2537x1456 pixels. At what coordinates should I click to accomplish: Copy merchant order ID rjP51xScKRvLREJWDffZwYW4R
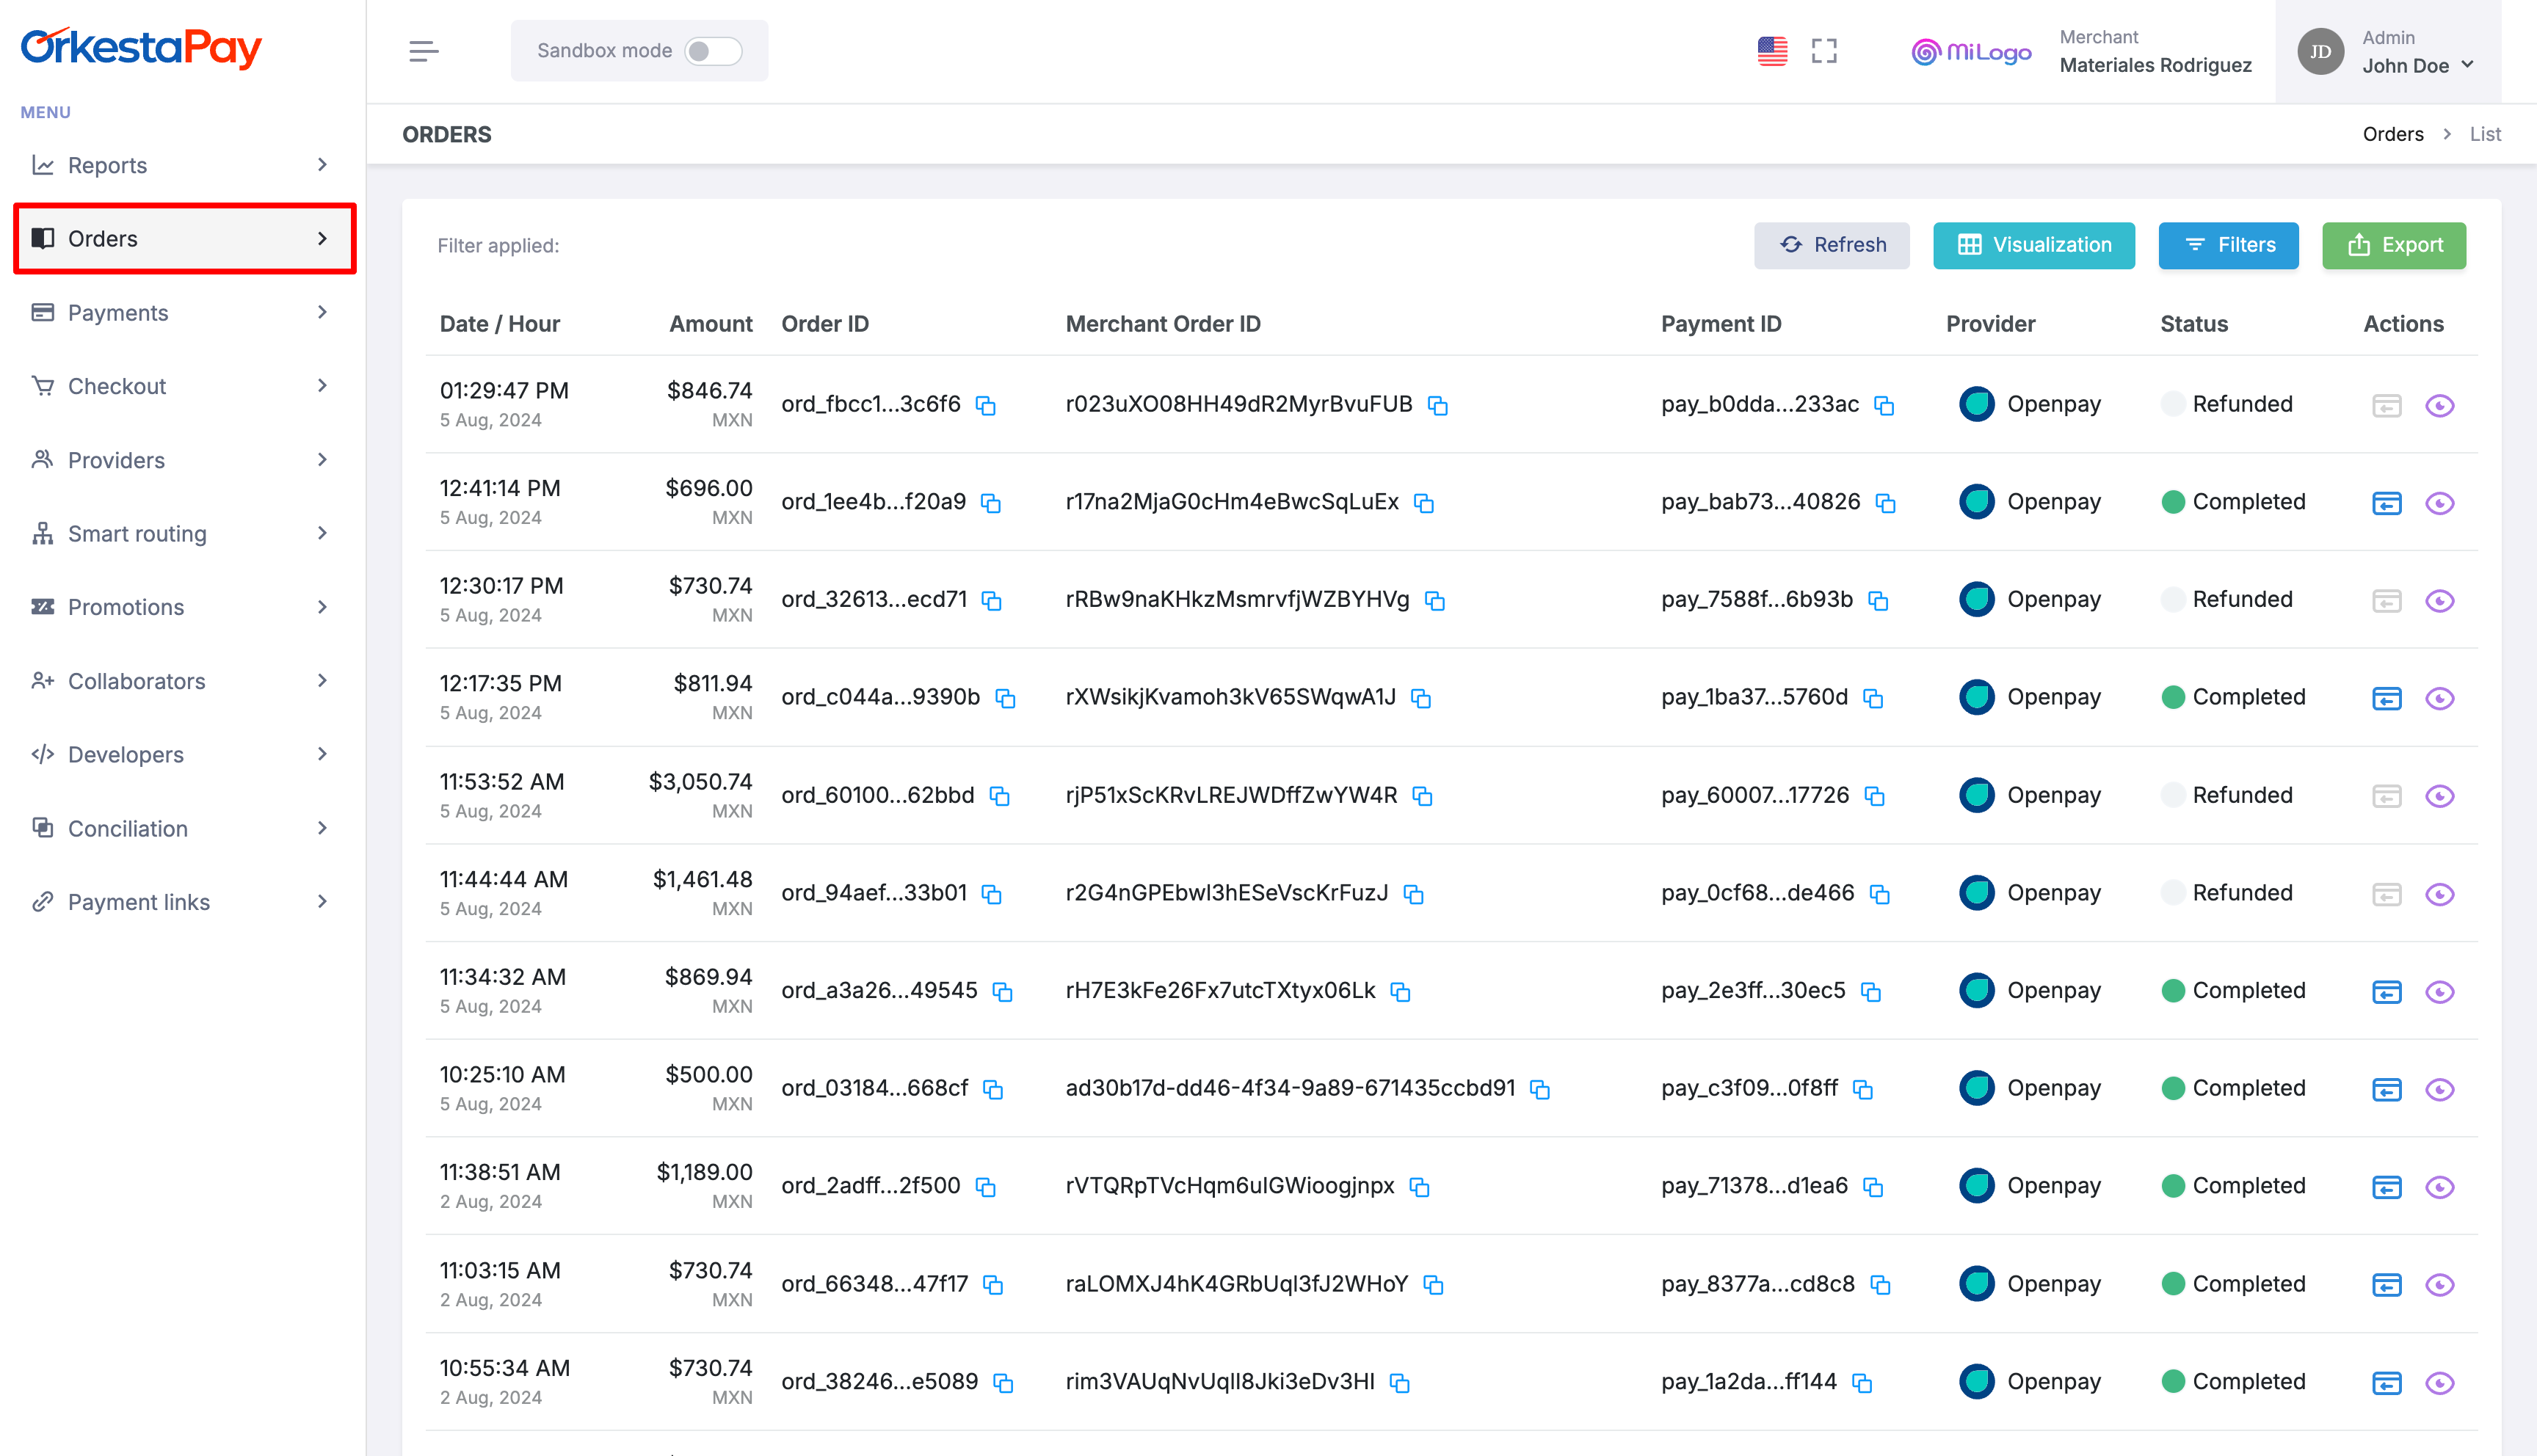pyautogui.click(x=1422, y=796)
